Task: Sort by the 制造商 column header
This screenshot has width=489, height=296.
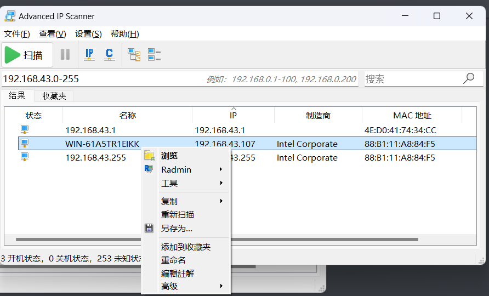Action: (318, 116)
